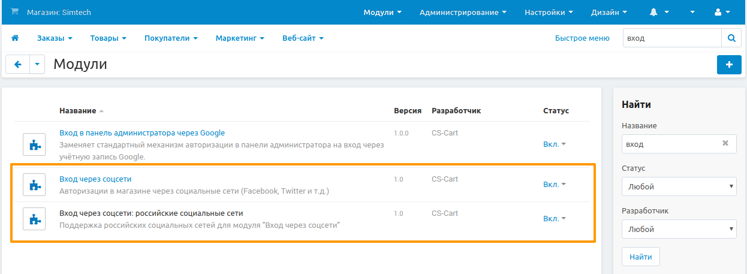Clear the Название filter with the x icon
Viewport: 747px width, 274px height.
coord(725,144)
